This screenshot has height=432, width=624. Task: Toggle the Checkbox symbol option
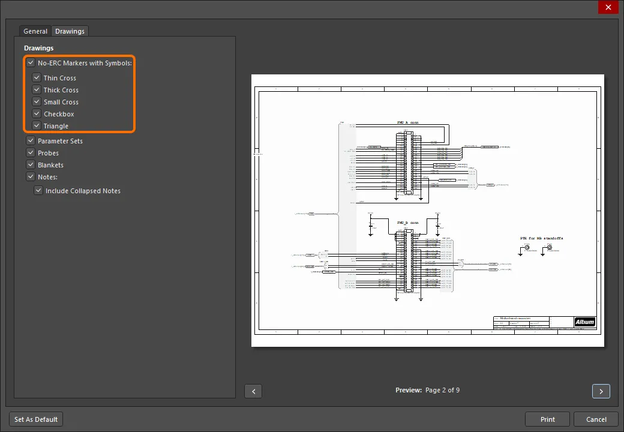tap(37, 113)
